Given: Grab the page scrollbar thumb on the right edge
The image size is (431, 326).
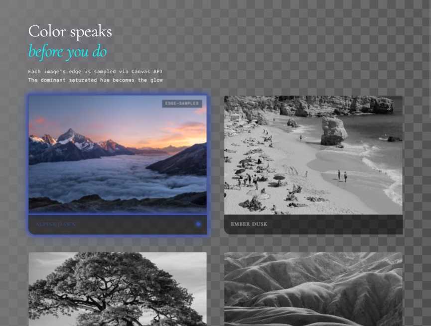Looking at the screenshot, I should pyautogui.click(x=430, y=59).
